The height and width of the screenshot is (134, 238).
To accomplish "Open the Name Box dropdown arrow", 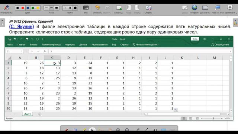I will pos(22,51).
